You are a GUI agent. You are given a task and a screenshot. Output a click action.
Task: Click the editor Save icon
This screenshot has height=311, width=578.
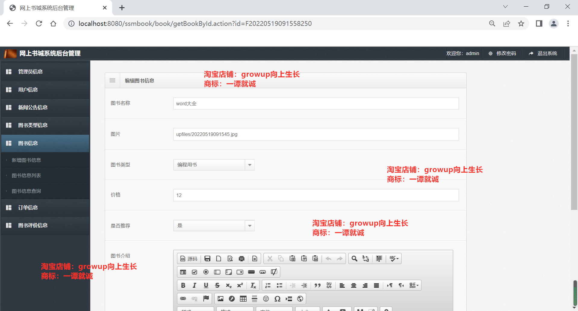coord(207,259)
